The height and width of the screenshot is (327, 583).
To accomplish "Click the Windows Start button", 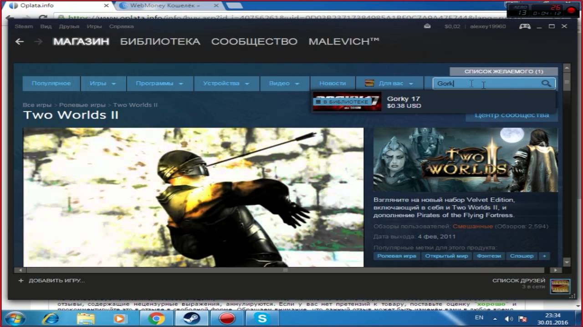I will coord(15,318).
